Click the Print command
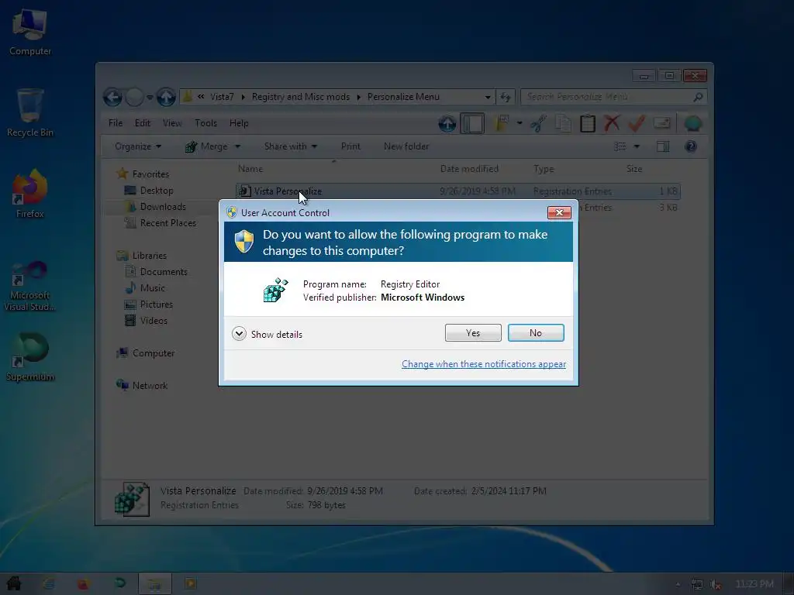Viewport: 794px width, 595px height. (350, 146)
